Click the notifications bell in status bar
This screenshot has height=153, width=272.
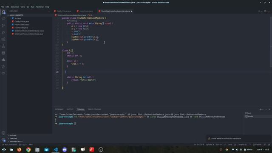pos(269,144)
